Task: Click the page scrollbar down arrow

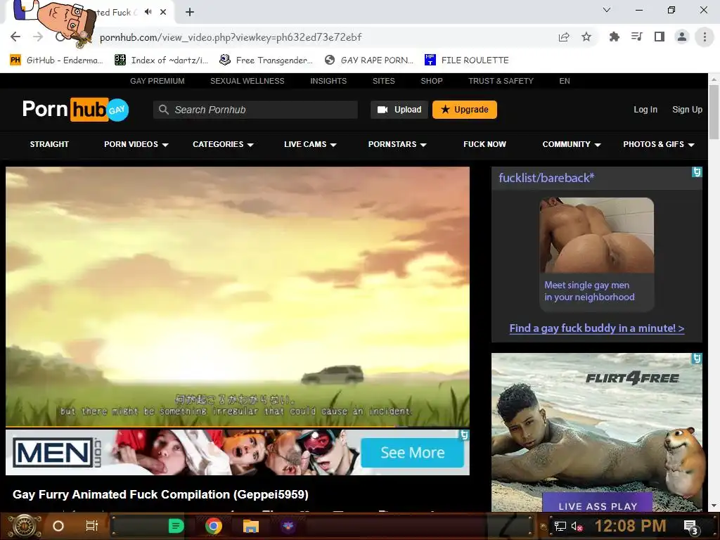Action: click(x=714, y=506)
